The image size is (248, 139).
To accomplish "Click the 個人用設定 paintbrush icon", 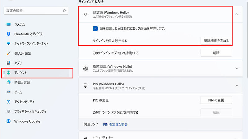I will pos(9,53).
